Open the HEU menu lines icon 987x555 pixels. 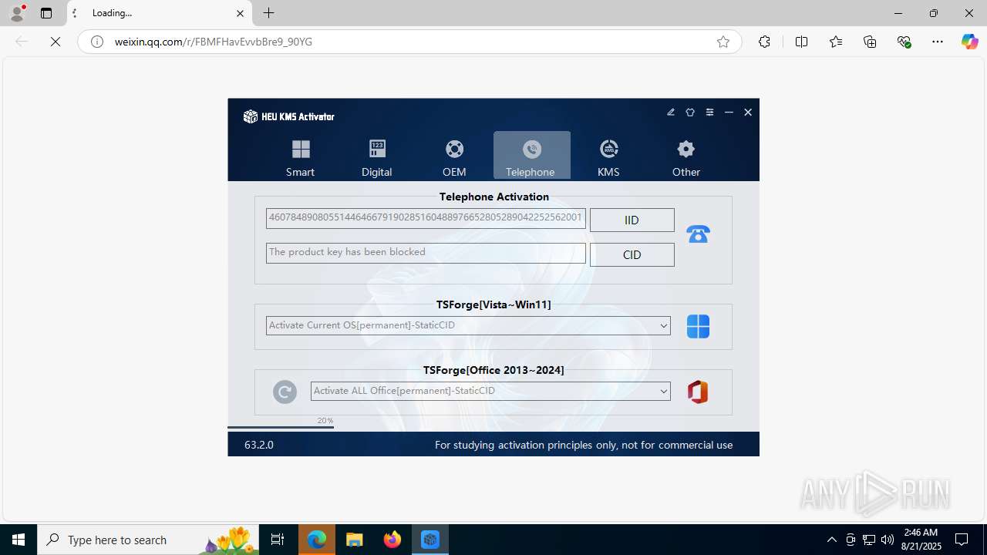(x=709, y=113)
